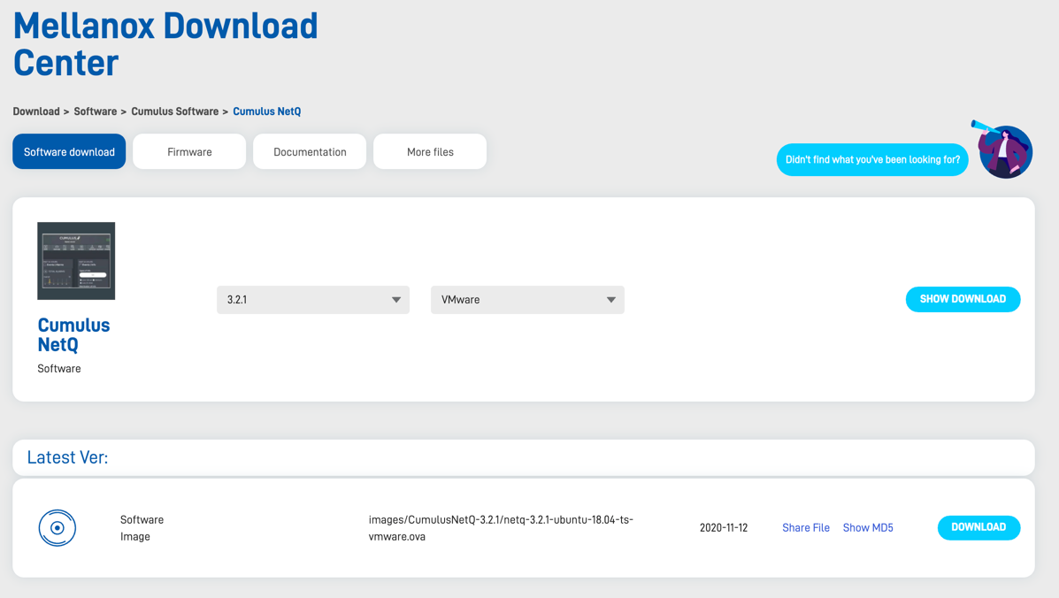Navigate to Software breadcrumb link
The width and height of the screenshot is (1059, 598).
(x=96, y=111)
